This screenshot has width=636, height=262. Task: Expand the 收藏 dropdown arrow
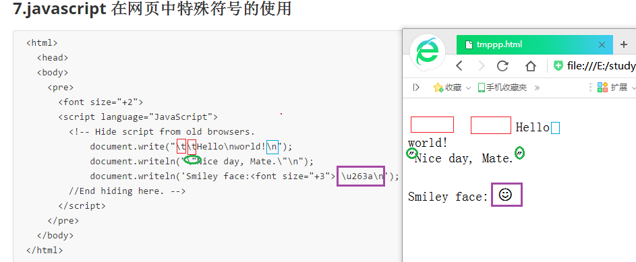tap(468, 88)
